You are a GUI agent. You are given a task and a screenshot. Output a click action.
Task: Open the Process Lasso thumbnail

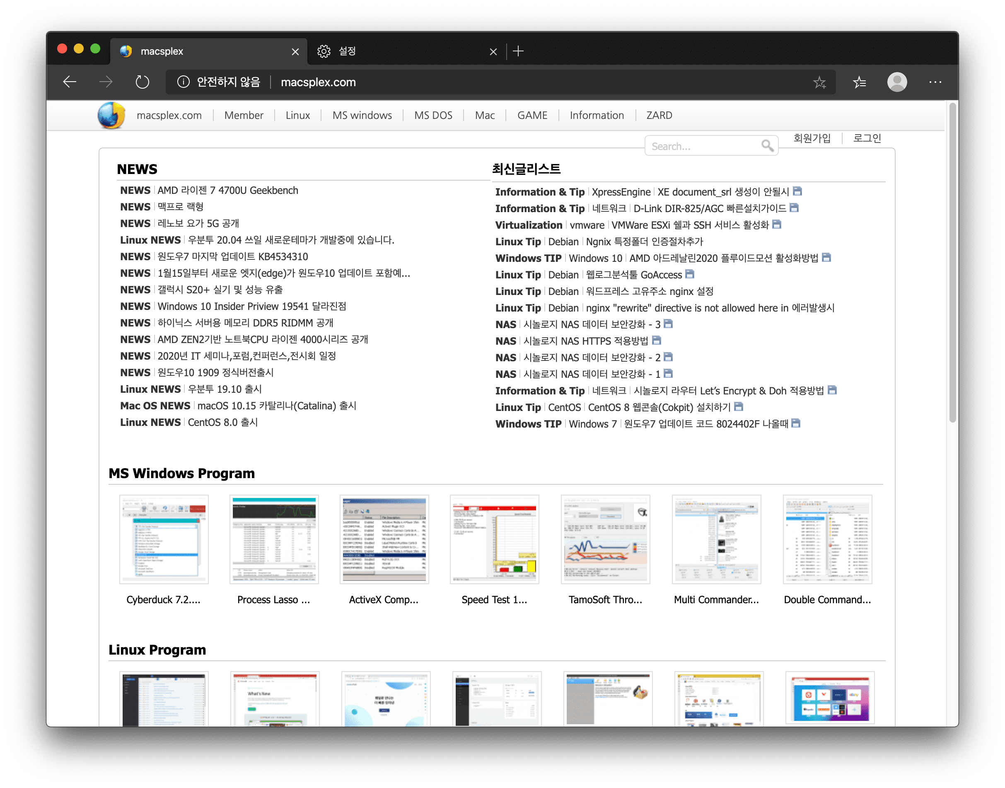tap(274, 539)
